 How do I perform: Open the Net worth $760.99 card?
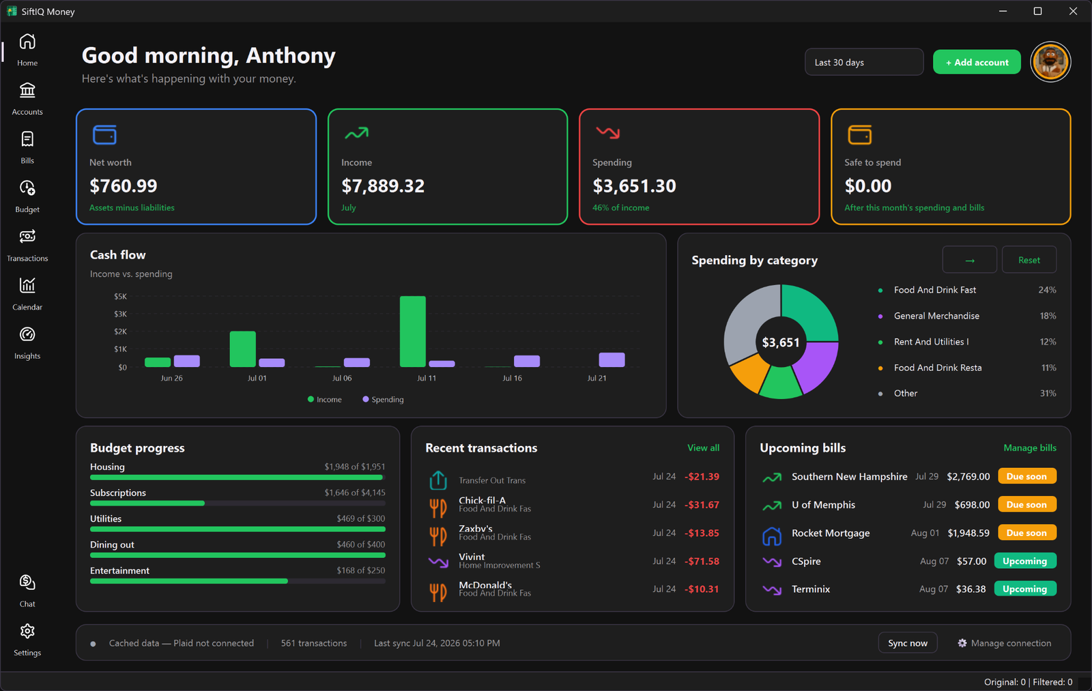pos(197,166)
